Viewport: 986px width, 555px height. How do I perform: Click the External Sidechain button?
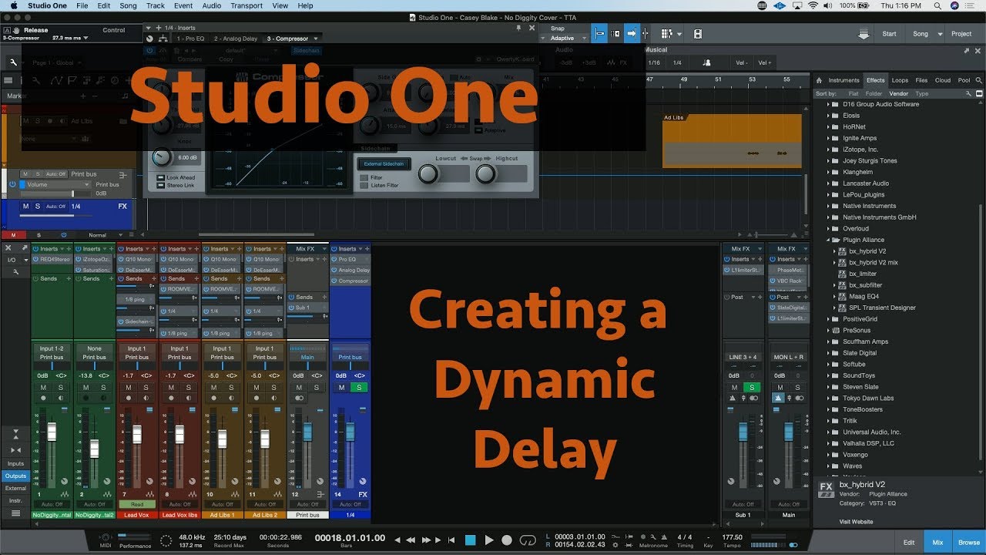click(x=384, y=164)
